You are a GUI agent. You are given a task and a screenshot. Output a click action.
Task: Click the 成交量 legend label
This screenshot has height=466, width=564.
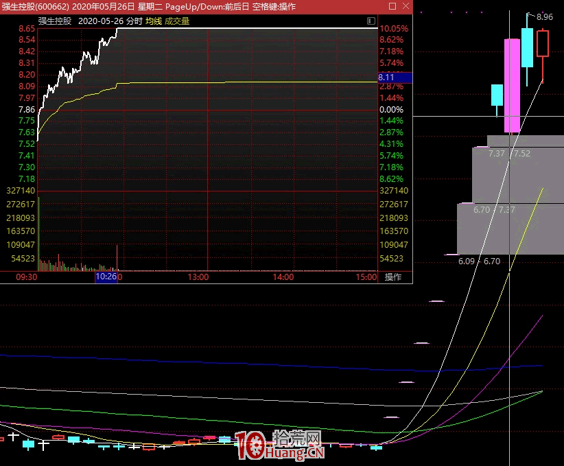(177, 21)
